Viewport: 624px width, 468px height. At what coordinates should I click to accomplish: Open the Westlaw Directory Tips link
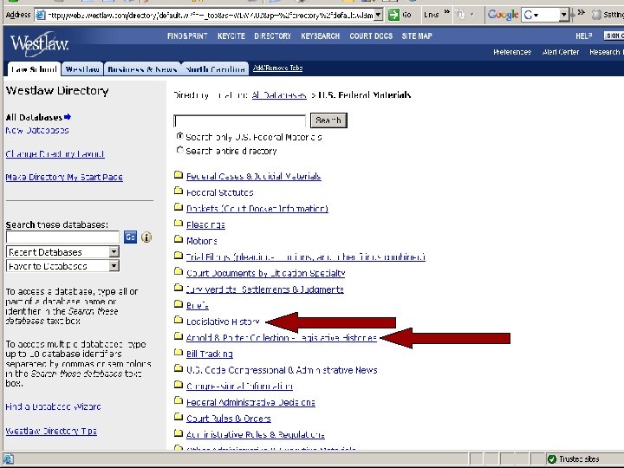pyautogui.click(x=51, y=431)
